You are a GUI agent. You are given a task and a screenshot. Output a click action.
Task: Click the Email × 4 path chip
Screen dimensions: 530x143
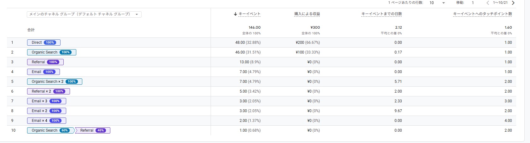47,121
